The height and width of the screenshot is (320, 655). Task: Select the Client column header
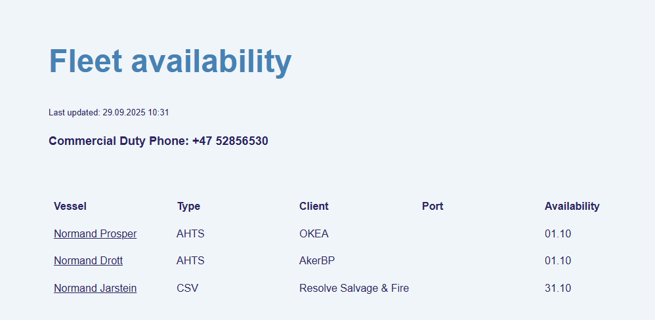(x=314, y=206)
